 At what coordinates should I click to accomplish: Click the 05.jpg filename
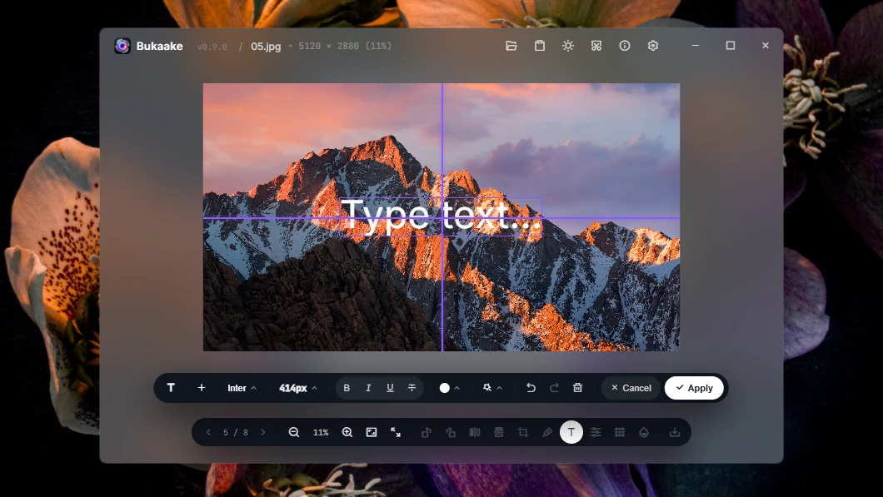[x=266, y=46]
